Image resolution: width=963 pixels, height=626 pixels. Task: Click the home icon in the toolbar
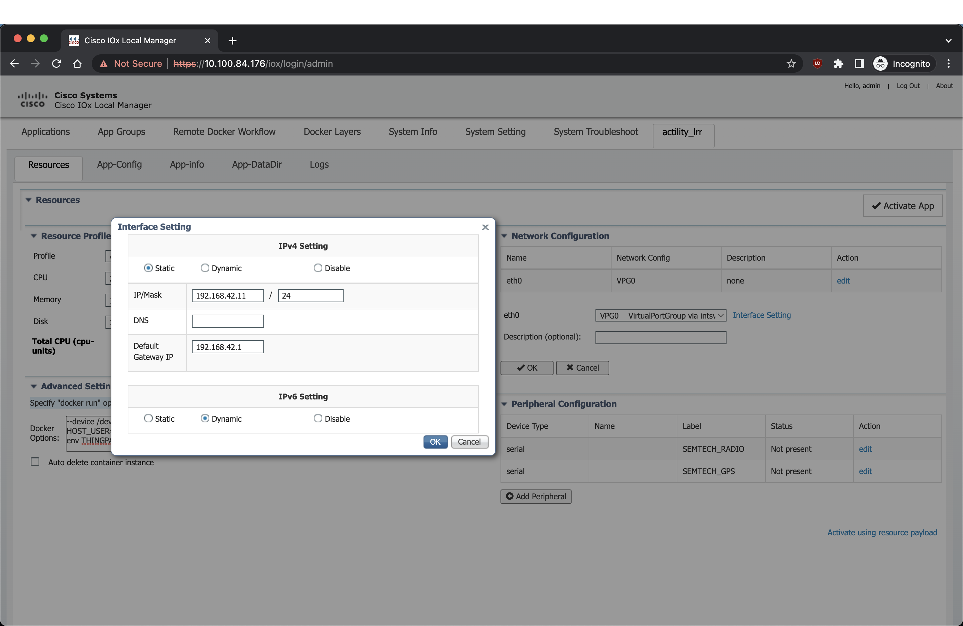[x=77, y=64]
